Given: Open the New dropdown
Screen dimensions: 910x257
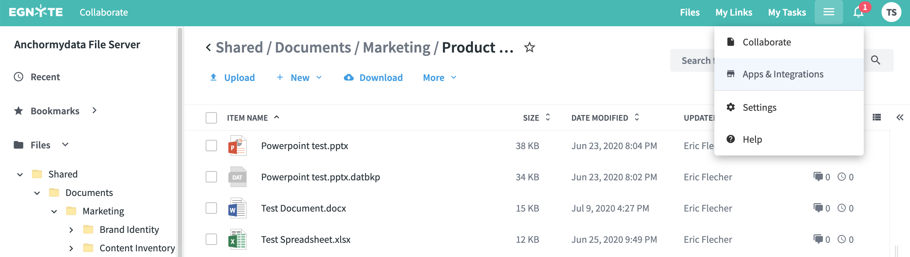Looking at the screenshot, I should pyautogui.click(x=300, y=78).
